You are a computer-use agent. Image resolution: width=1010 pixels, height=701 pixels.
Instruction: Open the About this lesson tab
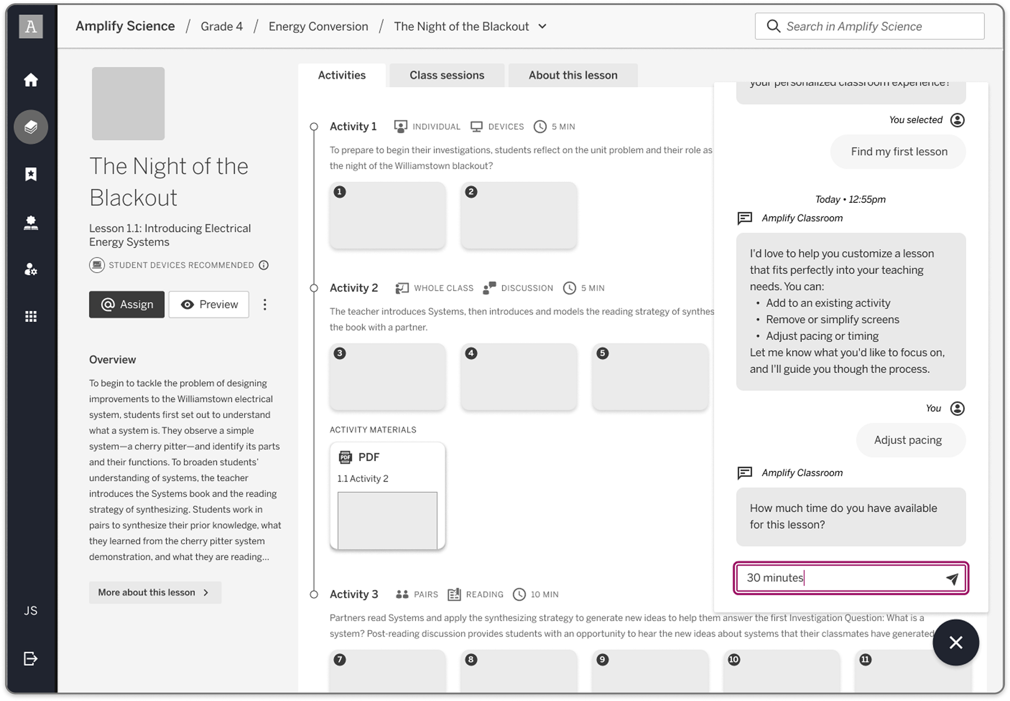coord(573,75)
